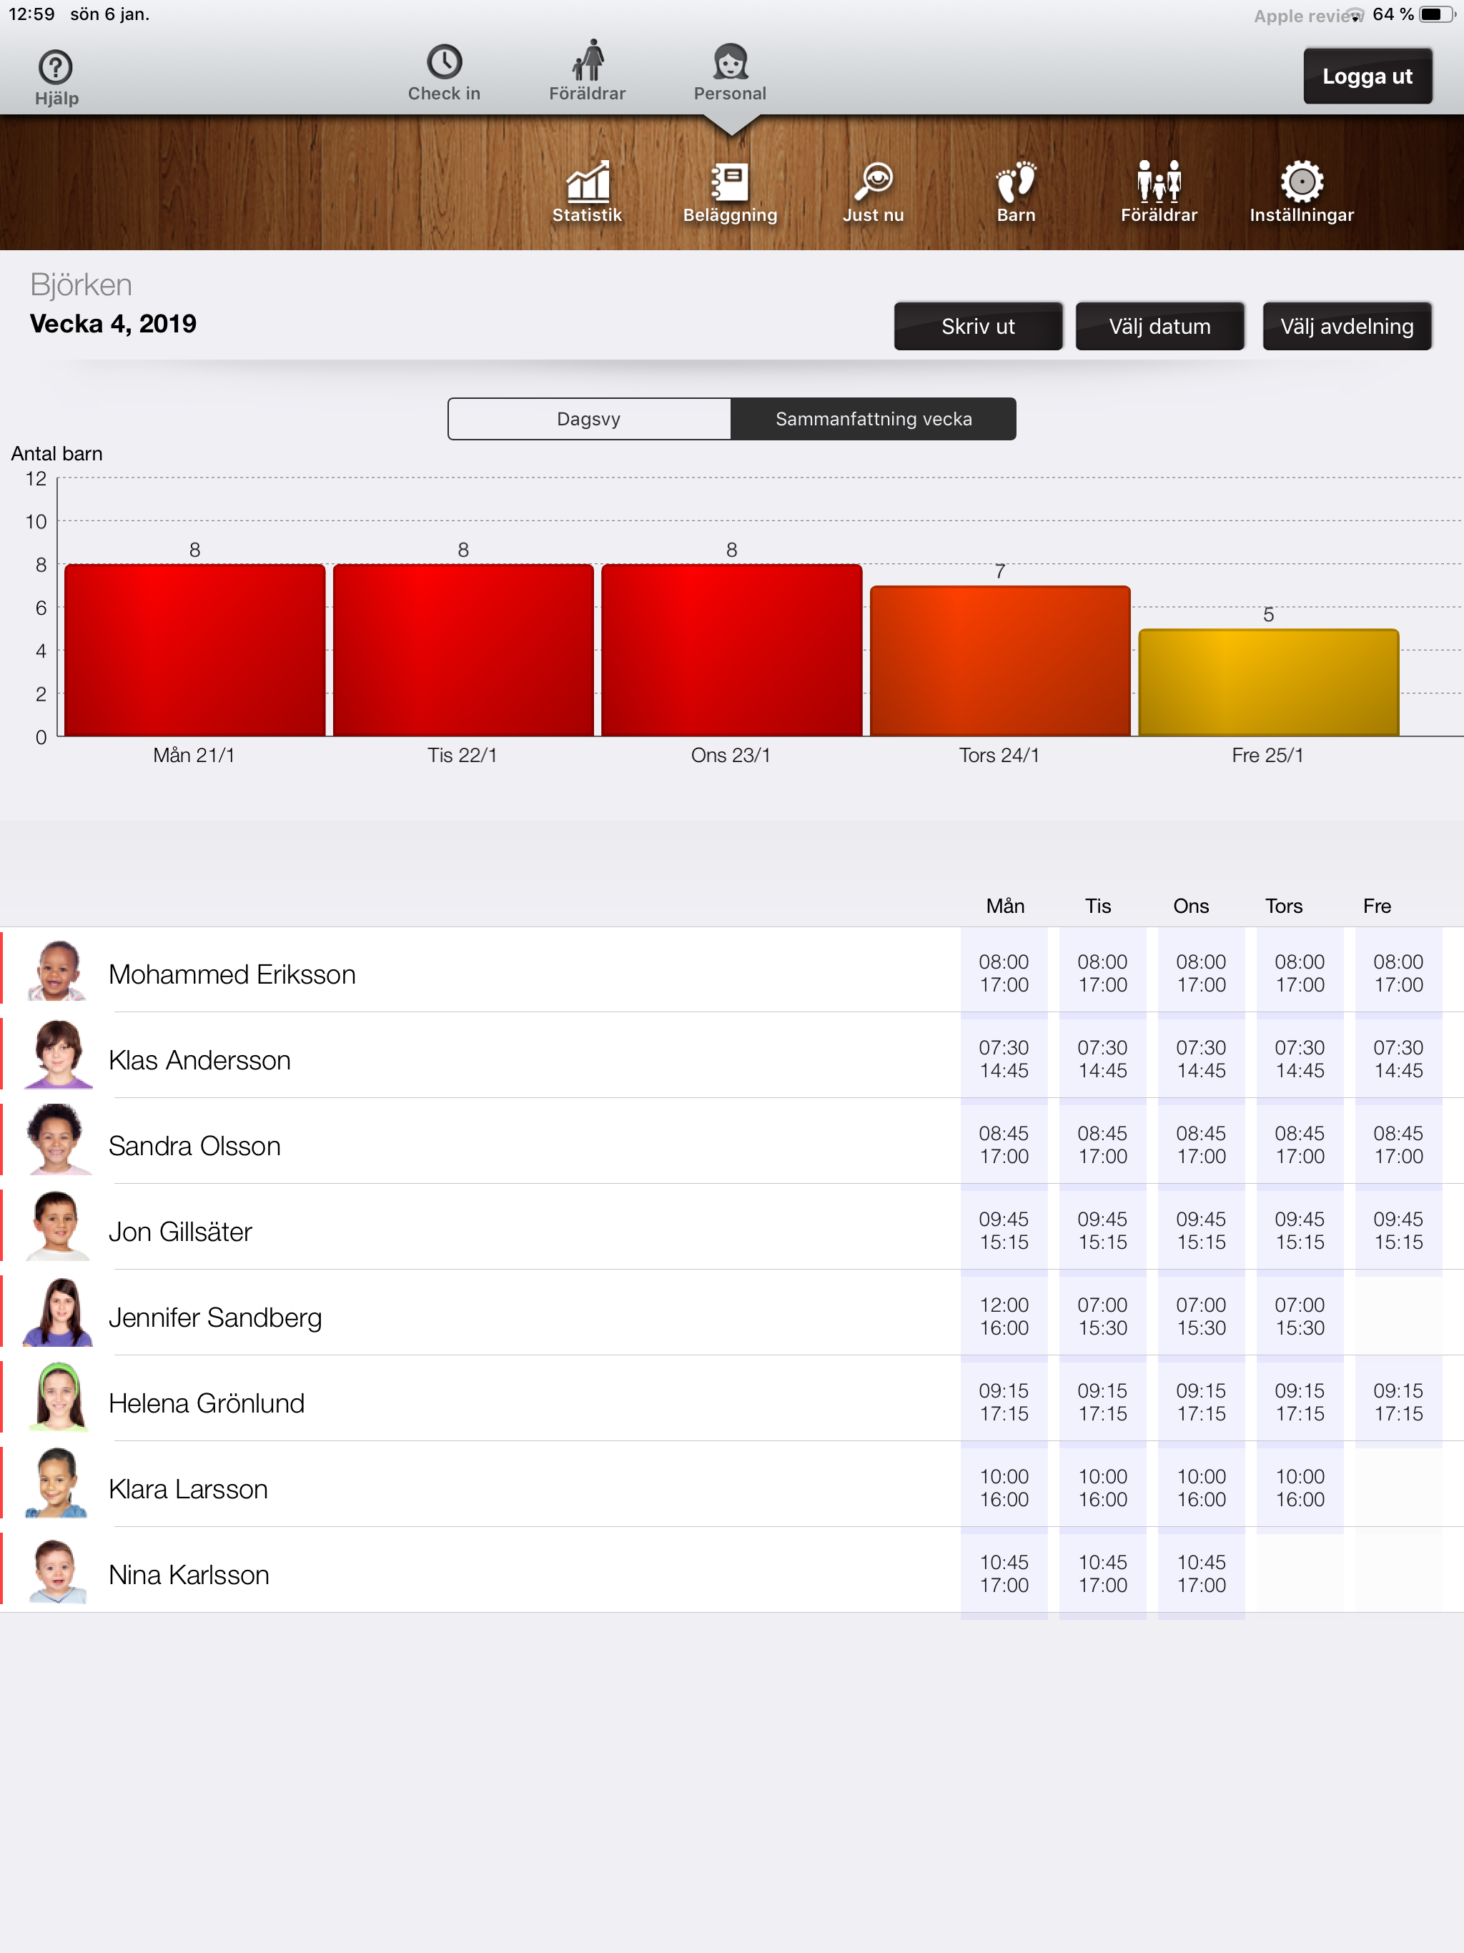This screenshot has height=1953, width=1464.
Task: Click the Mån column header
Action: [1005, 906]
